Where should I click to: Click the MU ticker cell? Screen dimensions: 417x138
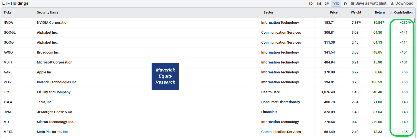tap(6, 122)
